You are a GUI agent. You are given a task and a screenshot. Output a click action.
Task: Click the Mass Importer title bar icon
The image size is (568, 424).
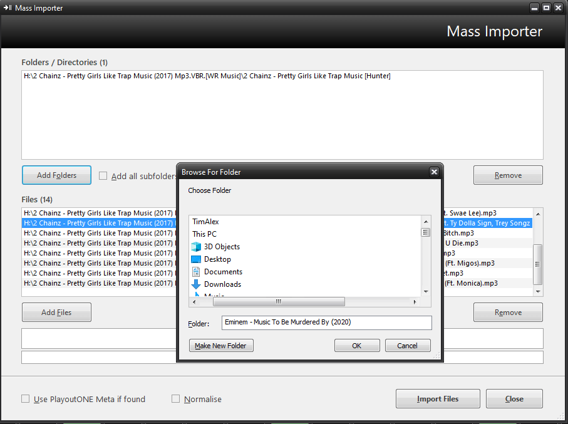pos(8,8)
